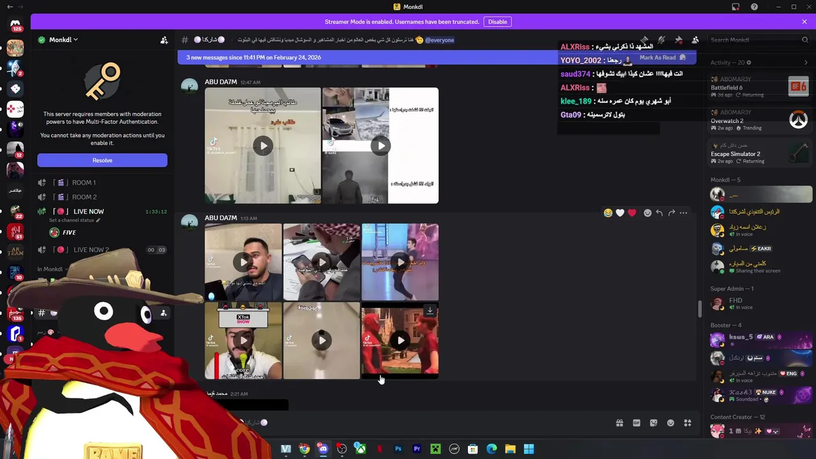Open Overwatch 2 activity card
Viewport: 816px width, 459px height.
click(759, 119)
